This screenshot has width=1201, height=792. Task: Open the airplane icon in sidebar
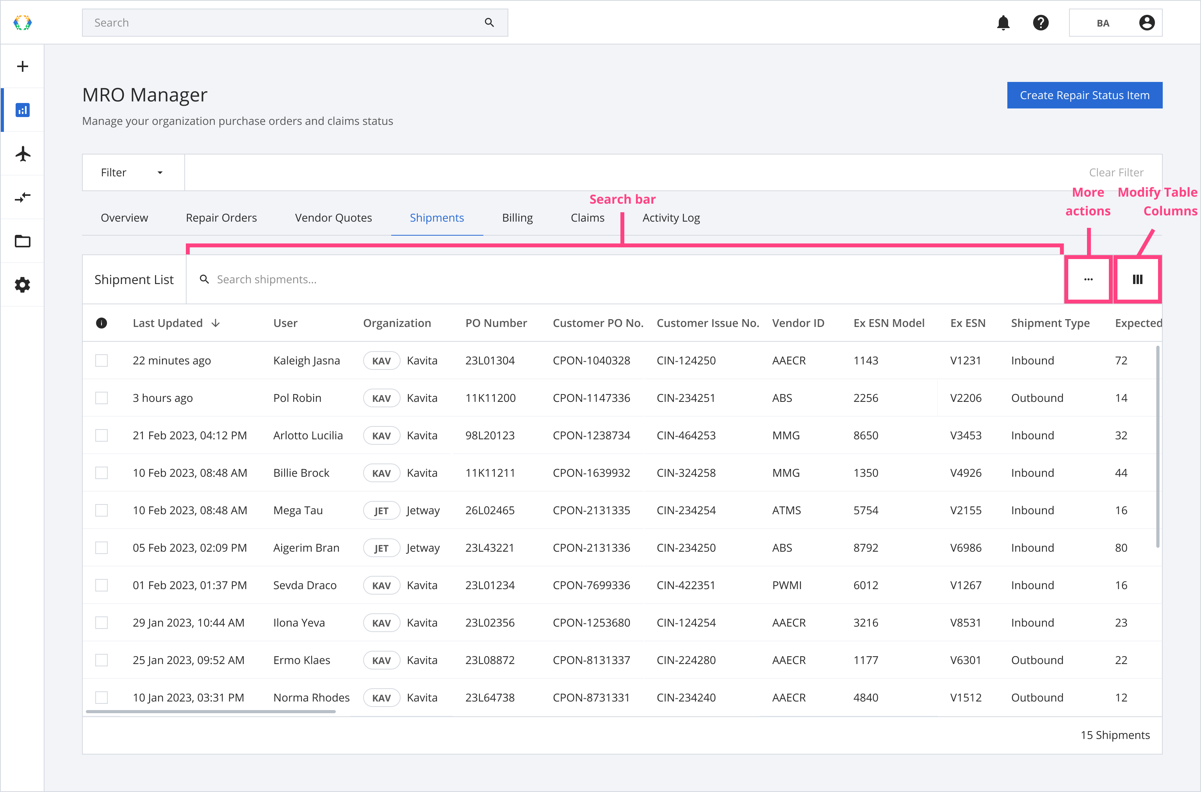tap(23, 154)
